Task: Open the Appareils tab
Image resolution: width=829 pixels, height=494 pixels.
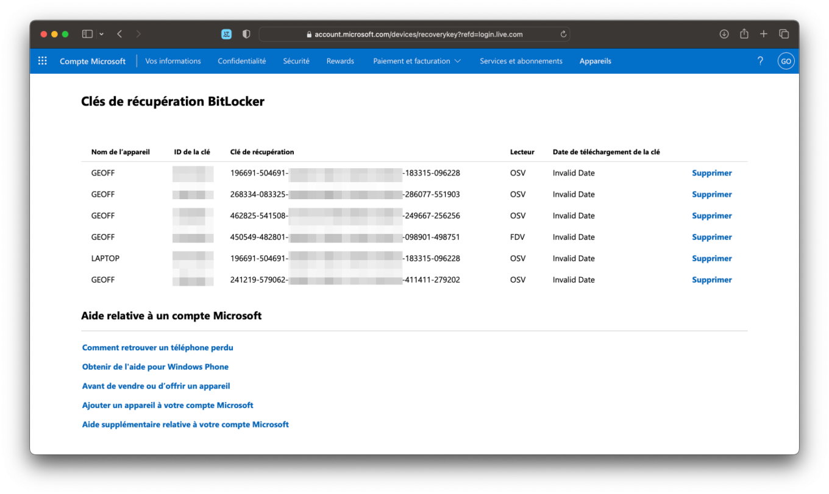Action: (596, 61)
